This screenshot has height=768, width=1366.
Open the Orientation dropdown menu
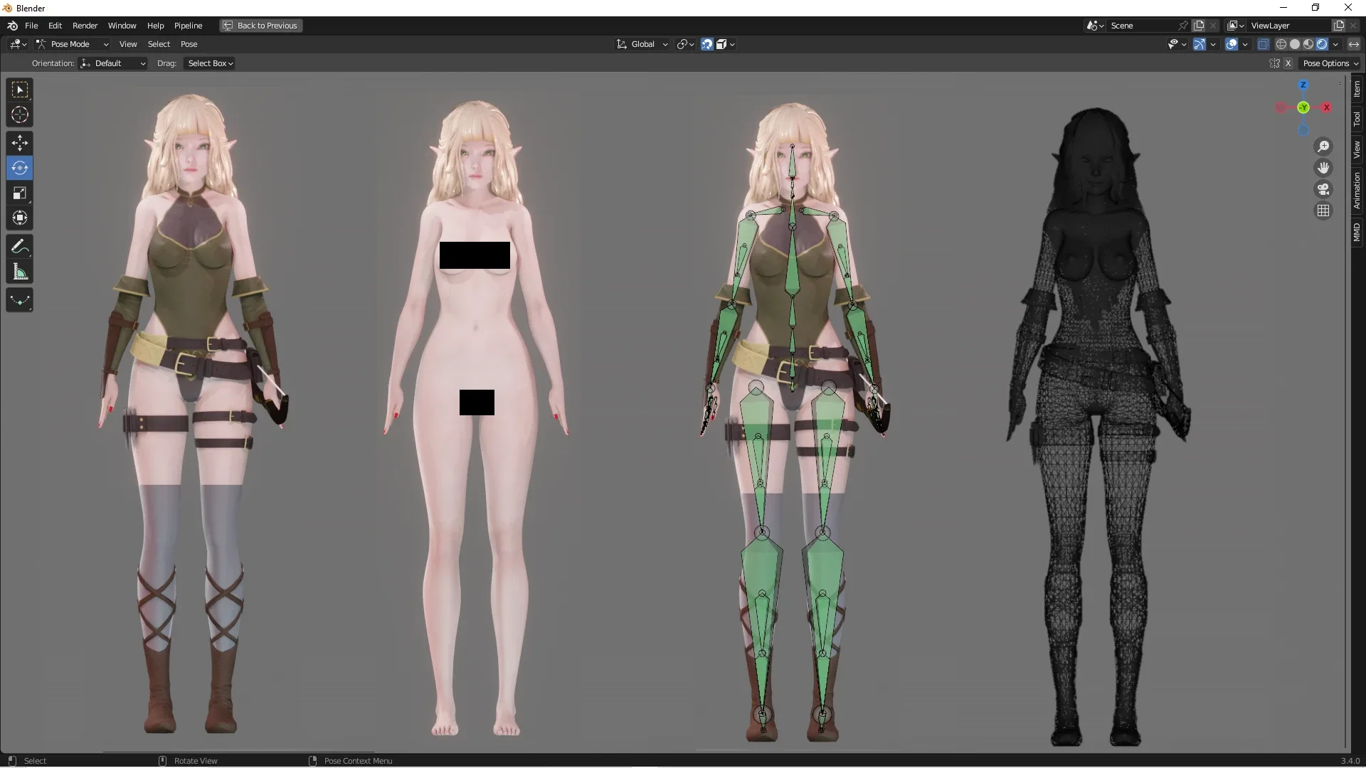tap(112, 63)
